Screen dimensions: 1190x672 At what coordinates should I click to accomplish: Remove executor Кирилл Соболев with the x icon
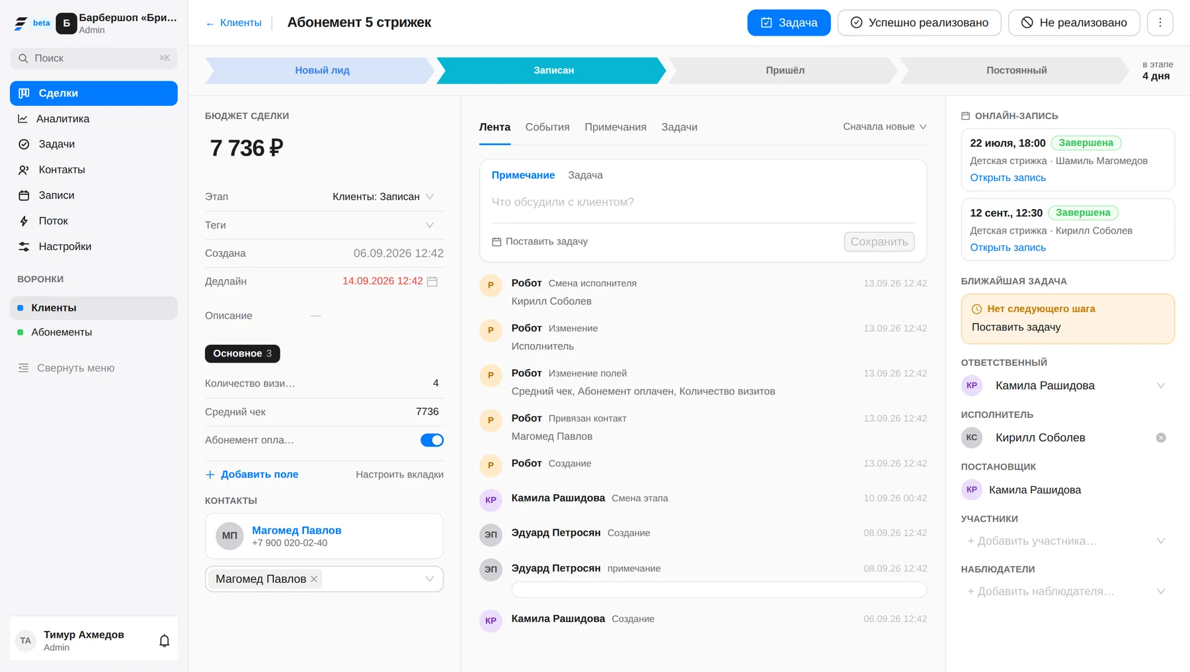pyautogui.click(x=1160, y=438)
